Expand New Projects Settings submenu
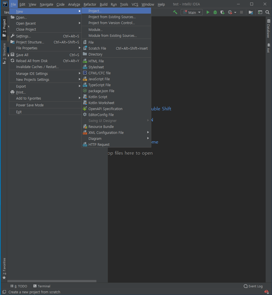Image resolution: width=272 pixels, height=295 pixels. pos(46,80)
